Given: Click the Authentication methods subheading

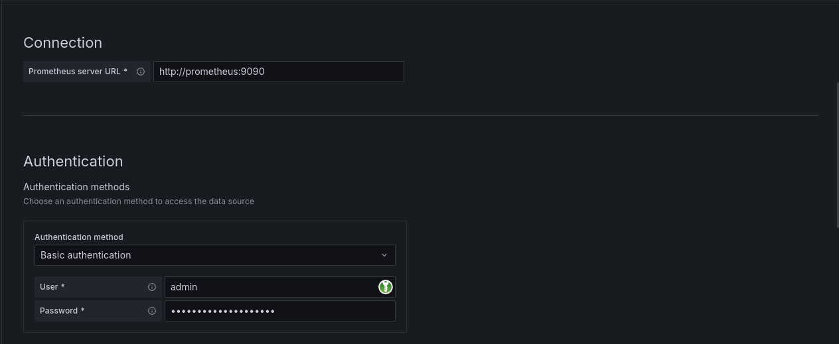Looking at the screenshot, I should (76, 187).
